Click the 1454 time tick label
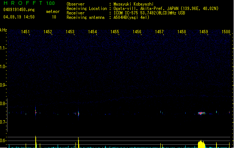234x148 pixels. pos(92,32)
